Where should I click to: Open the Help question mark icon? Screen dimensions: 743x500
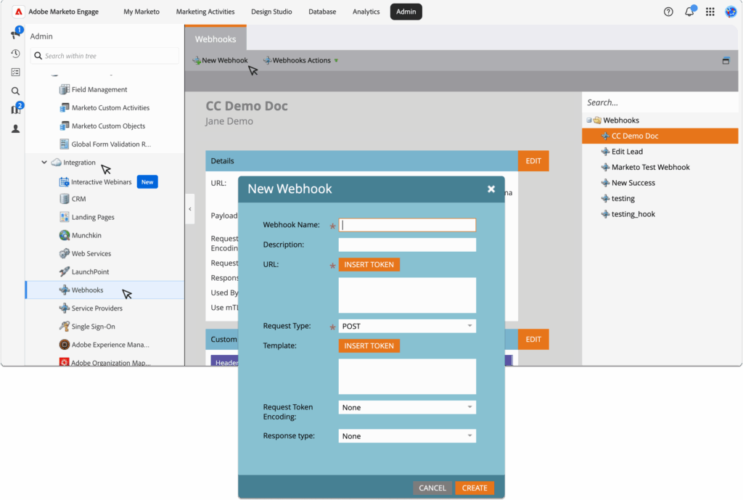[x=668, y=12]
